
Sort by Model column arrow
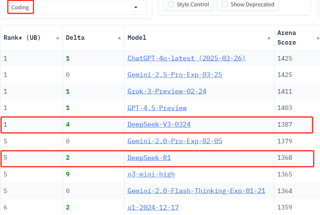click(x=269, y=38)
